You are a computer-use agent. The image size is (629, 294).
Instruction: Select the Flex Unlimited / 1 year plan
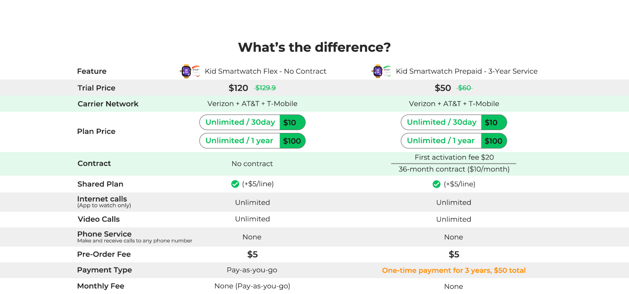click(252, 141)
